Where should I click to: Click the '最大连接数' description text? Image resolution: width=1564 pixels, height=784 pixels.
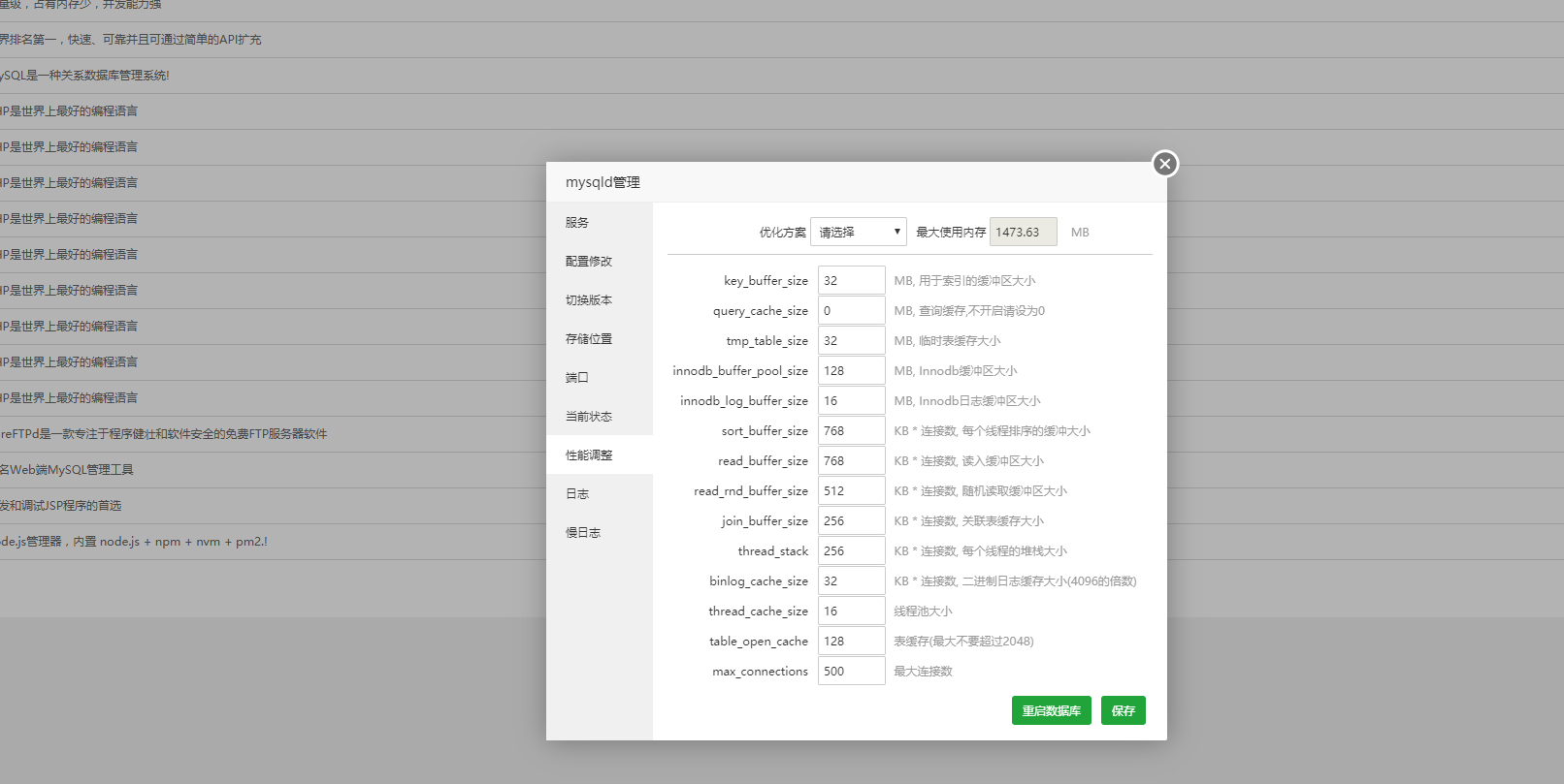pyautogui.click(x=923, y=671)
